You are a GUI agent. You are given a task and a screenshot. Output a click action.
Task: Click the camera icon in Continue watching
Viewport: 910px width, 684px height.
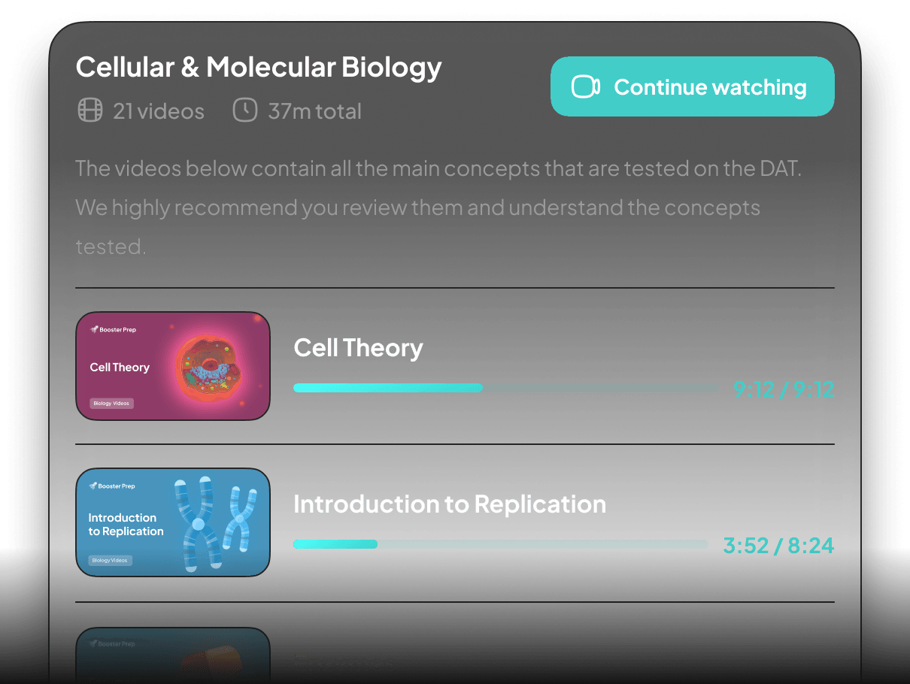(x=585, y=87)
